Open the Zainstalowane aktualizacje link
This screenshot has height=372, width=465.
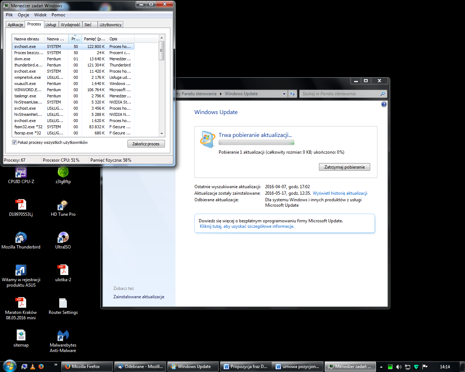[x=139, y=297]
